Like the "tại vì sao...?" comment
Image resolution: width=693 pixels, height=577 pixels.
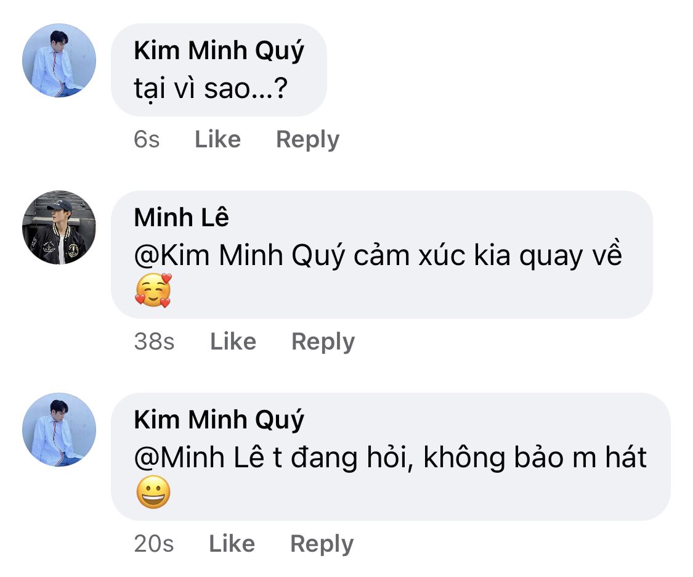(x=217, y=139)
